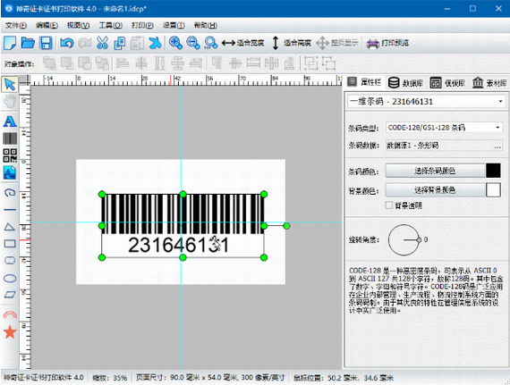Click the third magnifier zoom icon

point(211,43)
